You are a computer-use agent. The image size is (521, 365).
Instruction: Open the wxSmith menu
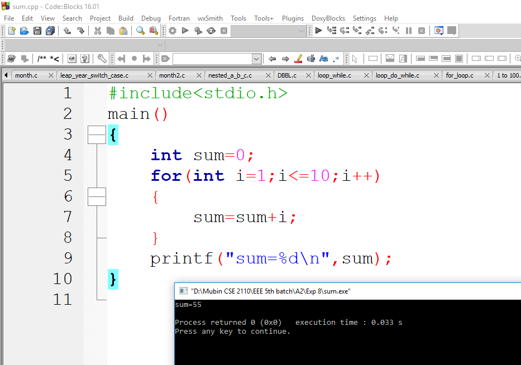[x=210, y=18]
